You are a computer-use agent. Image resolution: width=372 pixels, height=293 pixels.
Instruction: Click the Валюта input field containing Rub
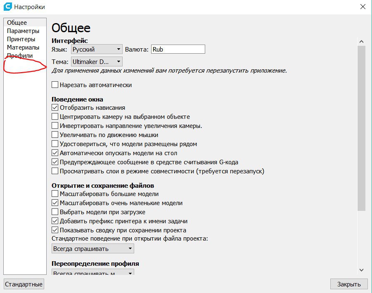[178, 49]
